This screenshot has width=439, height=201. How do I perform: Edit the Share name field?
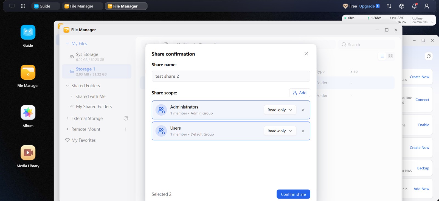tap(231, 76)
